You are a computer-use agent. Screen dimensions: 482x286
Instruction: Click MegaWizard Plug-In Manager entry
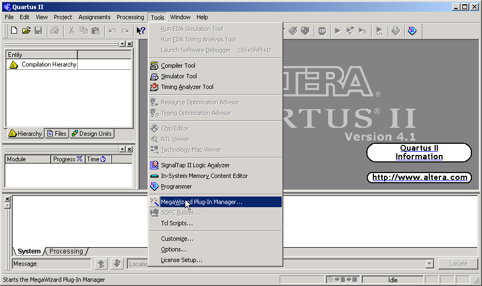201,202
